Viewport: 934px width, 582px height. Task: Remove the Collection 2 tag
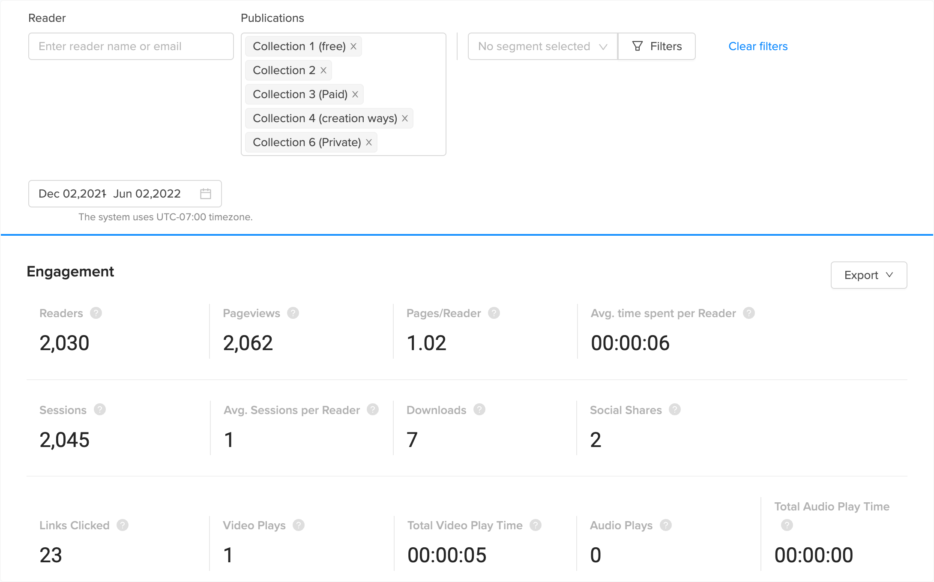click(x=323, y=70)
